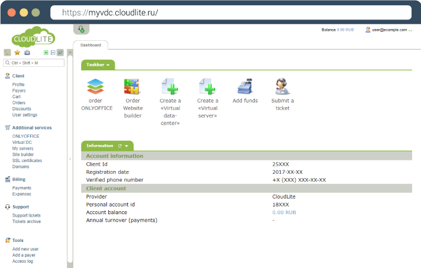Open User settings menu item
The image size is (421, 268).
click(25, 115)
